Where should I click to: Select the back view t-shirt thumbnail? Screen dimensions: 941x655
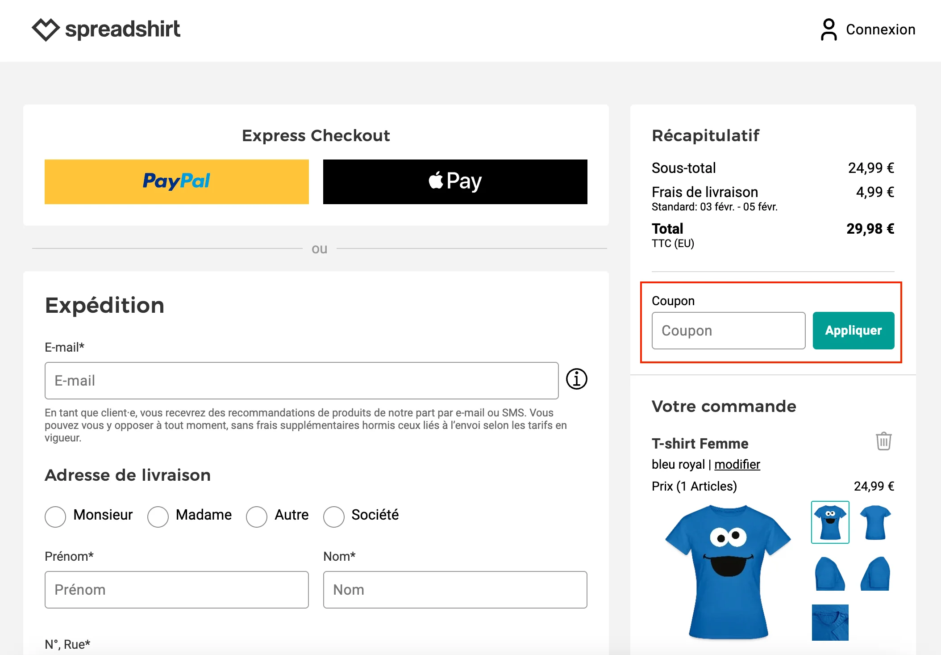point(875,522)
